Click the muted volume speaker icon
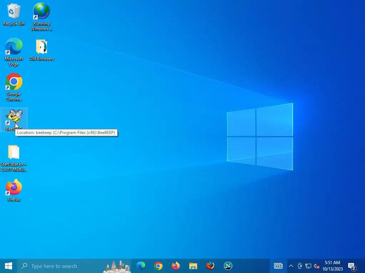Image resolution: width=365 pixels, height=273 pixels. pos(317,266)
